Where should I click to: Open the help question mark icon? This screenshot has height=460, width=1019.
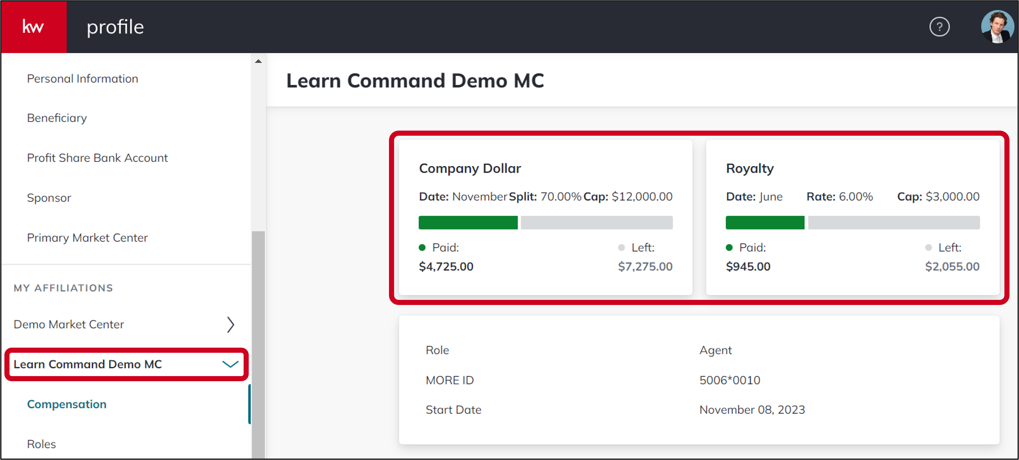tap(939, 27)
